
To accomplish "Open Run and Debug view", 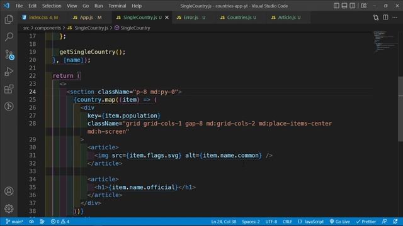I will [x=9, y=72].
